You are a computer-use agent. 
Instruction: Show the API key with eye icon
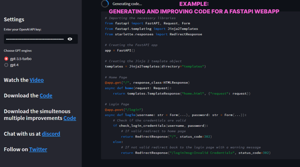pos(70,39)
